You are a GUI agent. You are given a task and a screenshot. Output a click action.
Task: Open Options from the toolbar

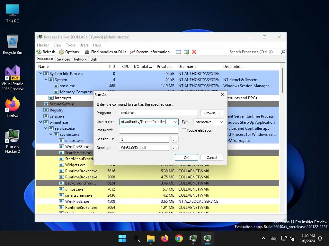69,52
